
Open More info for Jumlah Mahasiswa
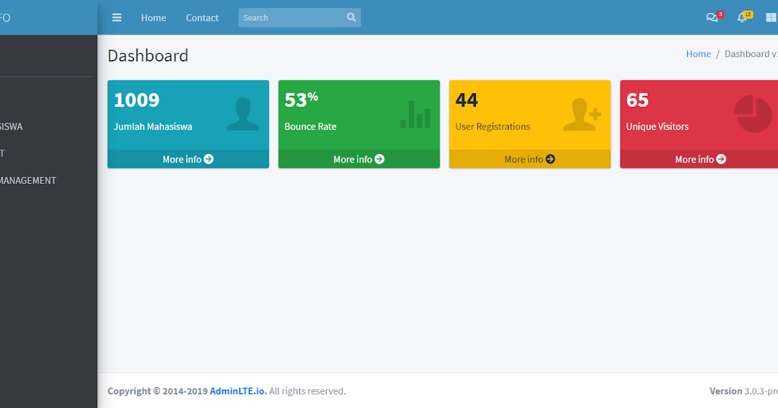click(187, 159)
